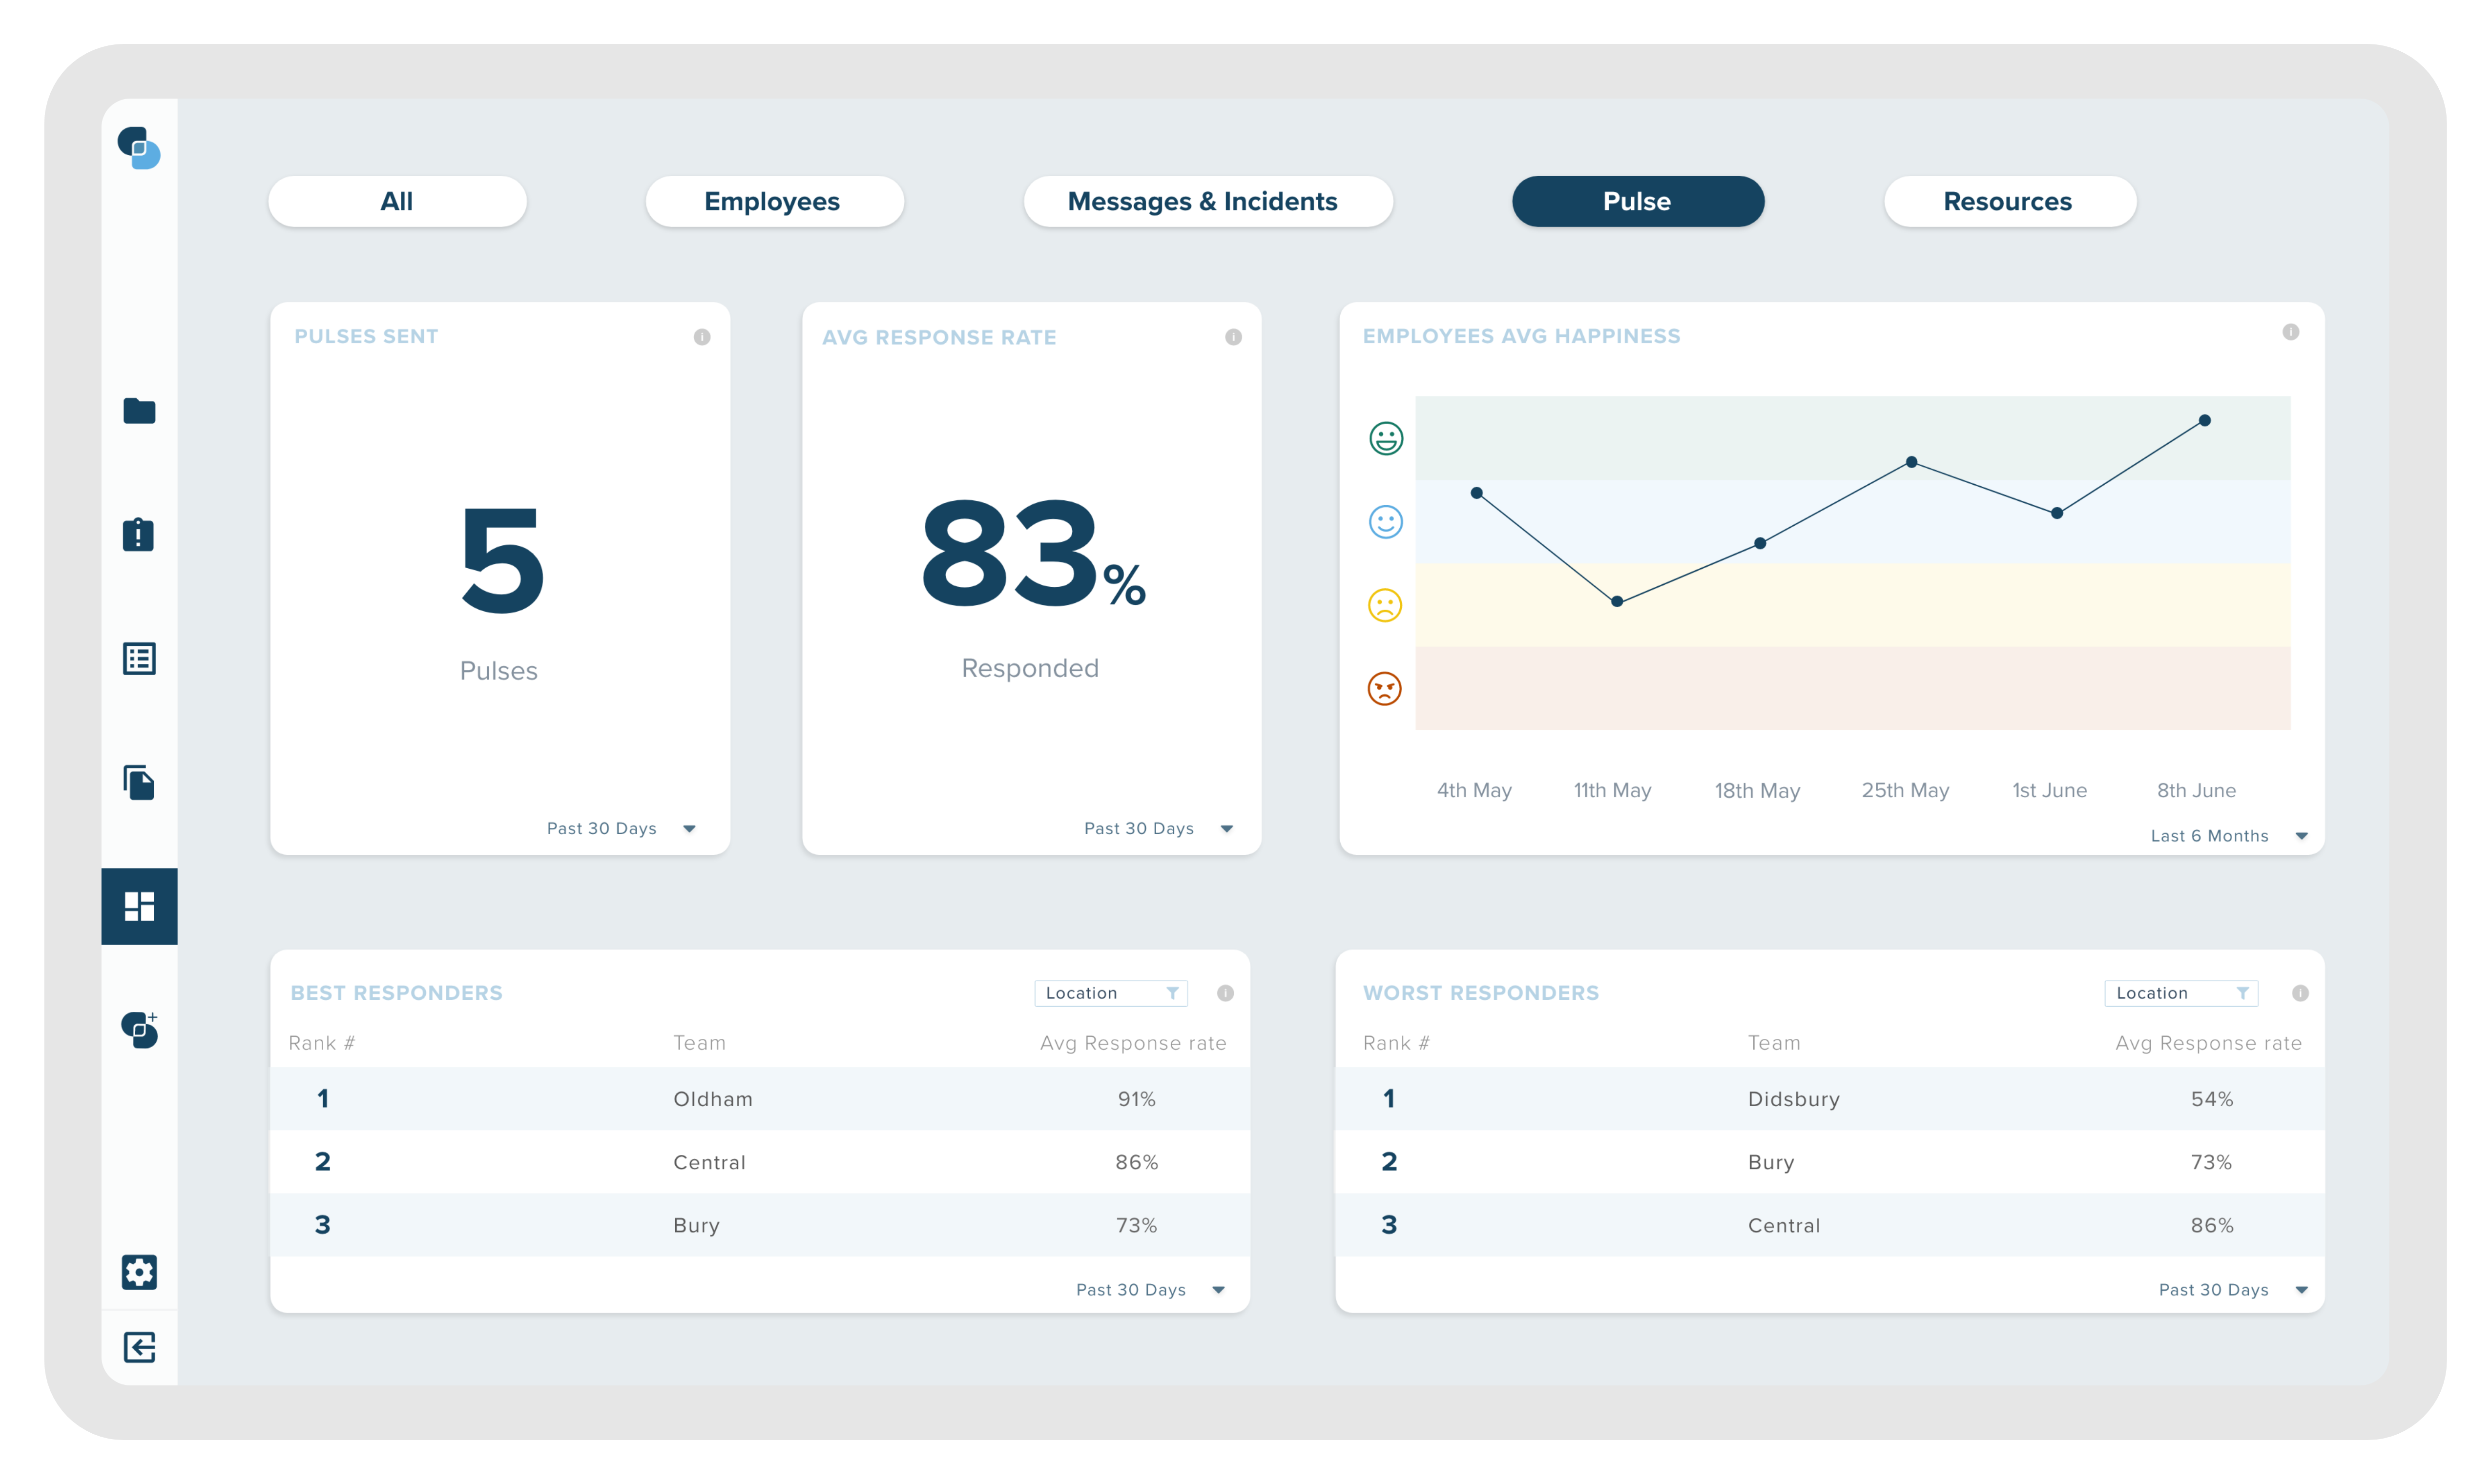Select Bury row in Best Responders
This screenshot has height=1484, width=2491.
760,1224
